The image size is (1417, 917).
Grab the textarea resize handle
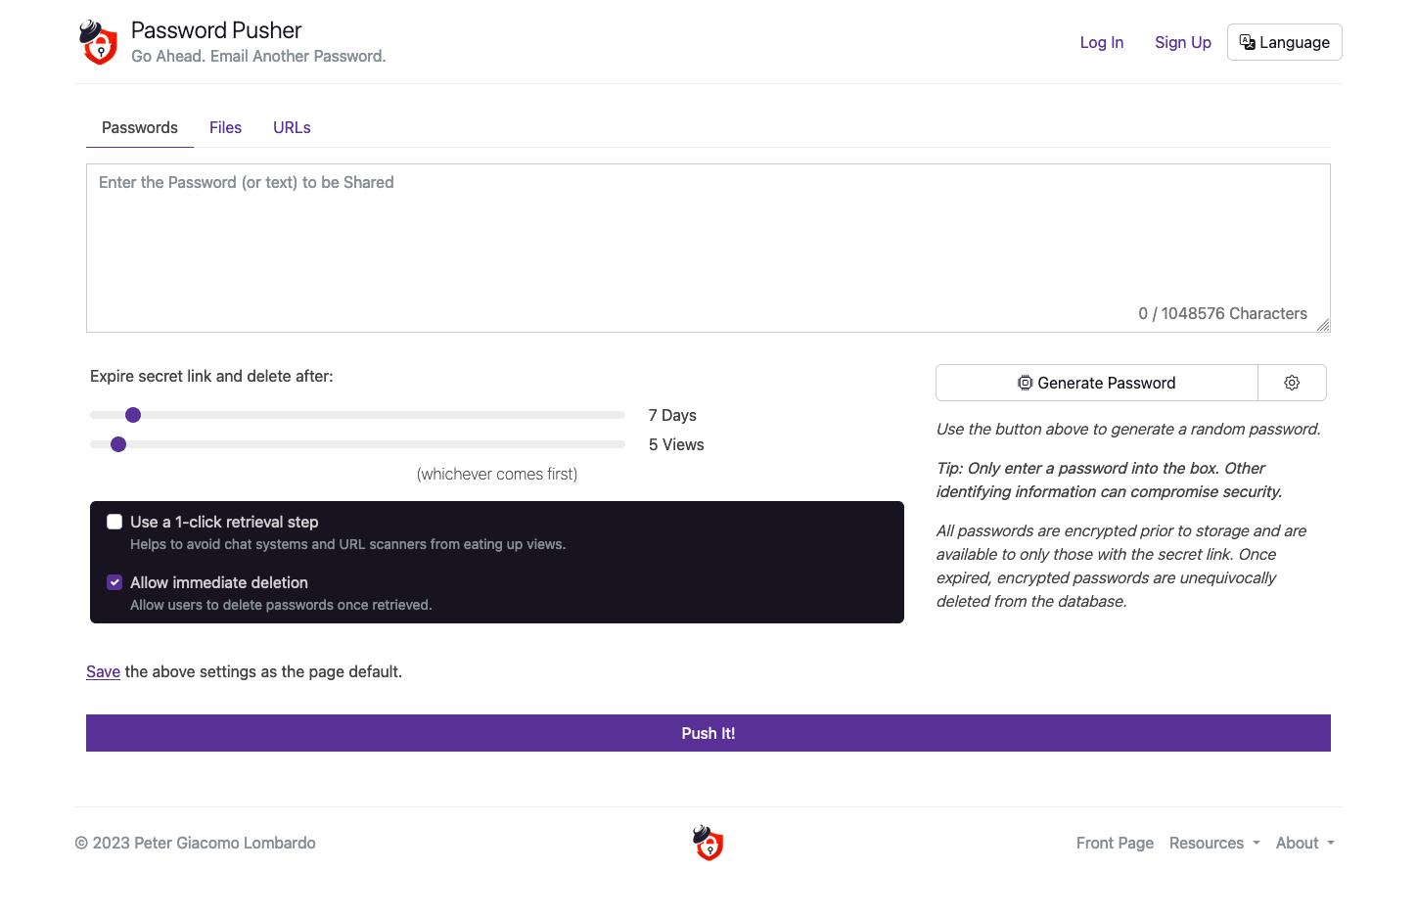pos(1323,325)
